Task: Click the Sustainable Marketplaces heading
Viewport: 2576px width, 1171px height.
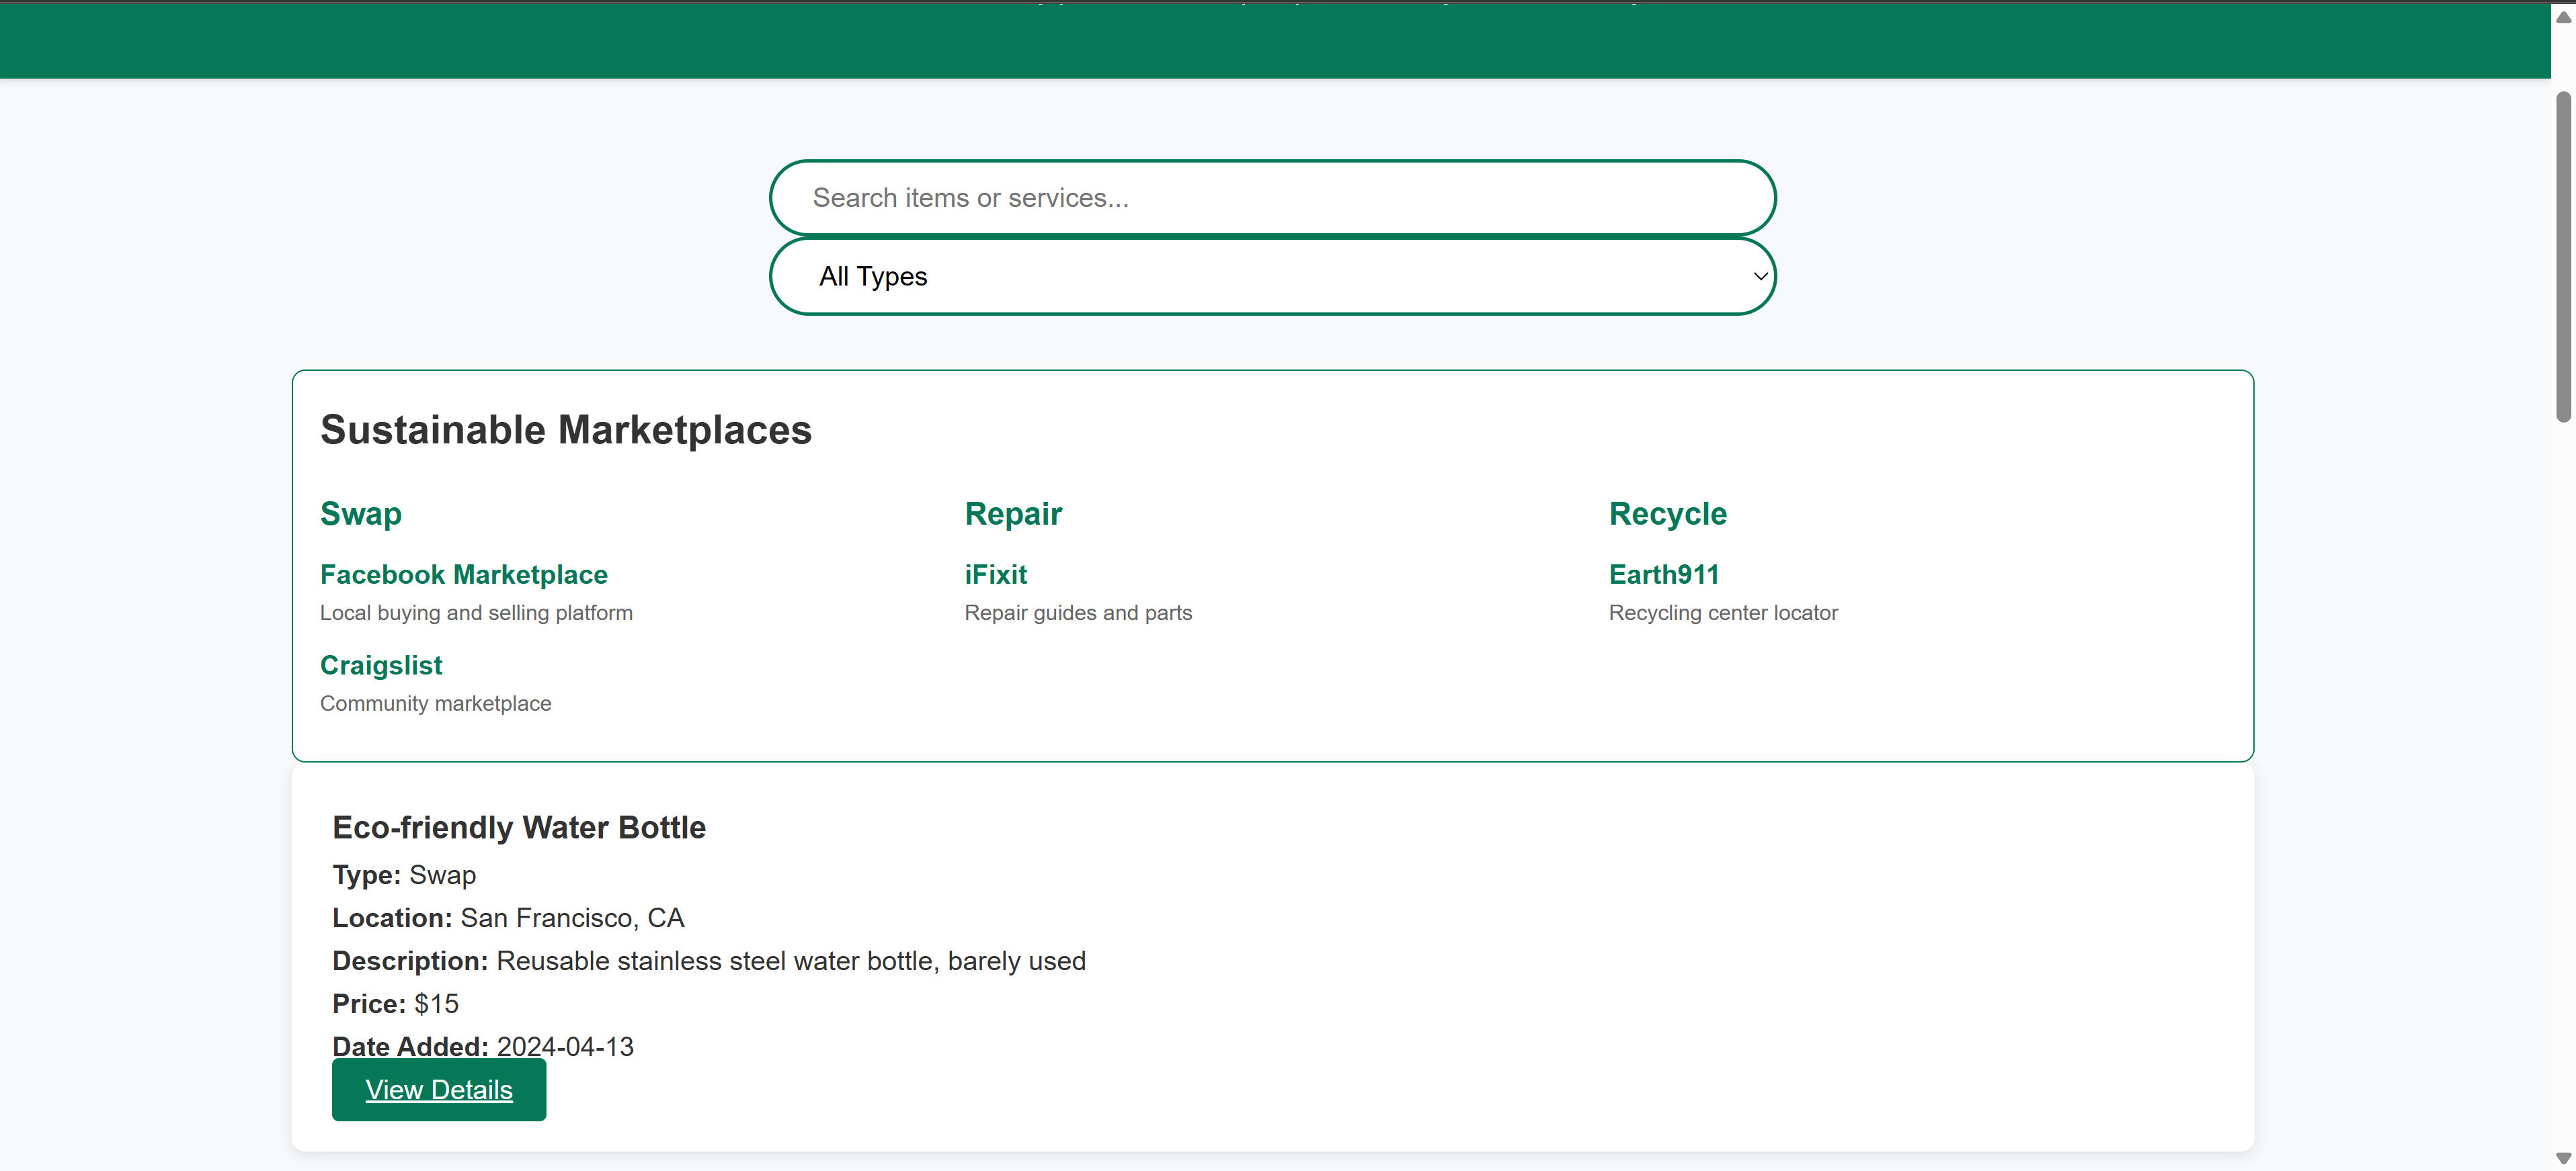Action: pos(565,431)
